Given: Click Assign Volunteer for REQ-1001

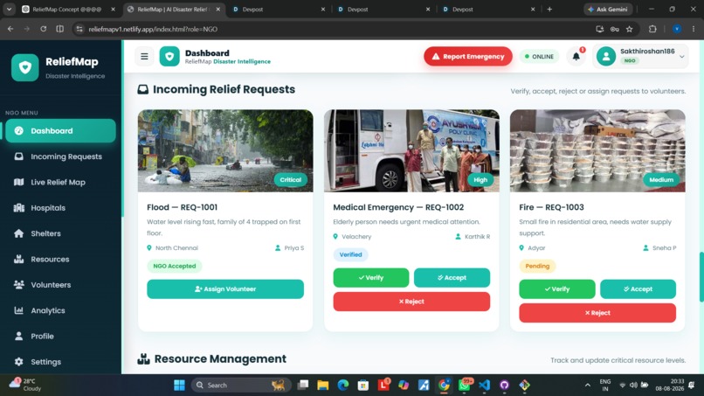Looking at the screenshot, I should coord(225,289).
